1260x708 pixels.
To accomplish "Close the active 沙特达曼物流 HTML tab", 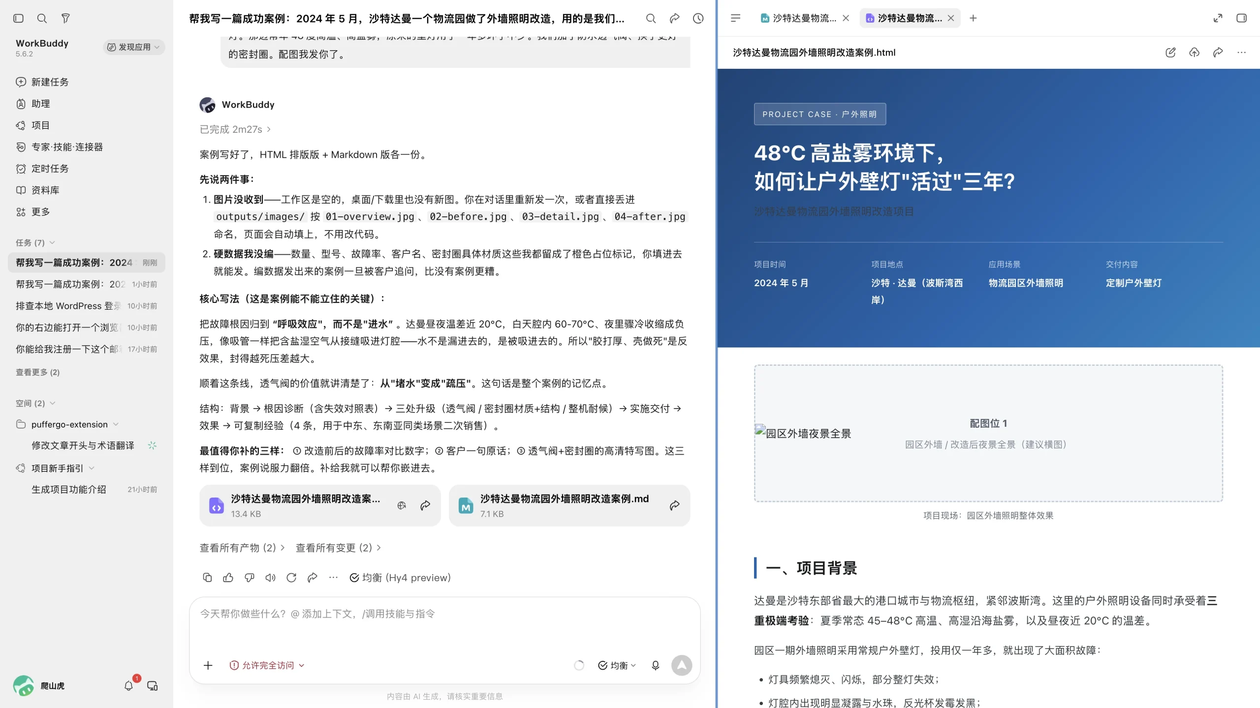I will click(951, 18).
